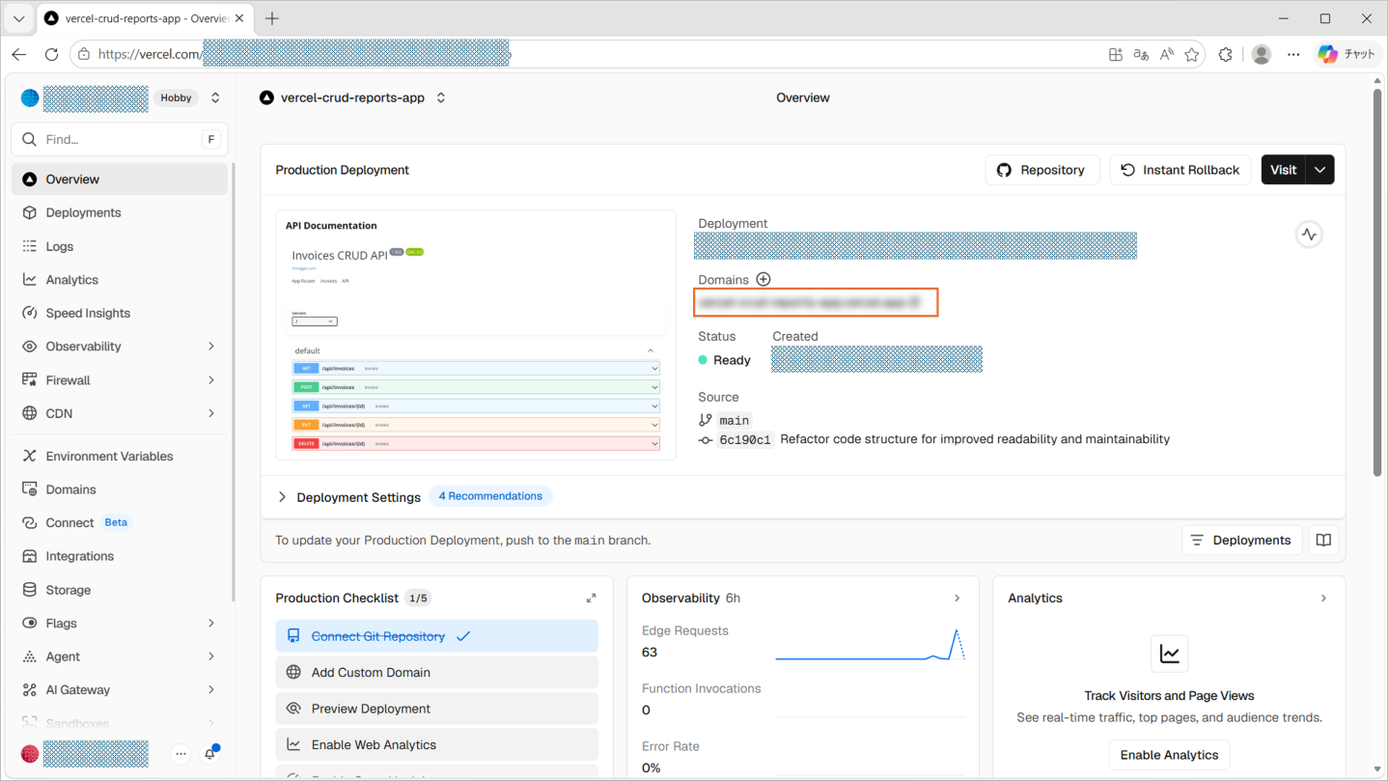Open the browser tab list dropdown
The image size is (1388, 781).
coord(18,18)
